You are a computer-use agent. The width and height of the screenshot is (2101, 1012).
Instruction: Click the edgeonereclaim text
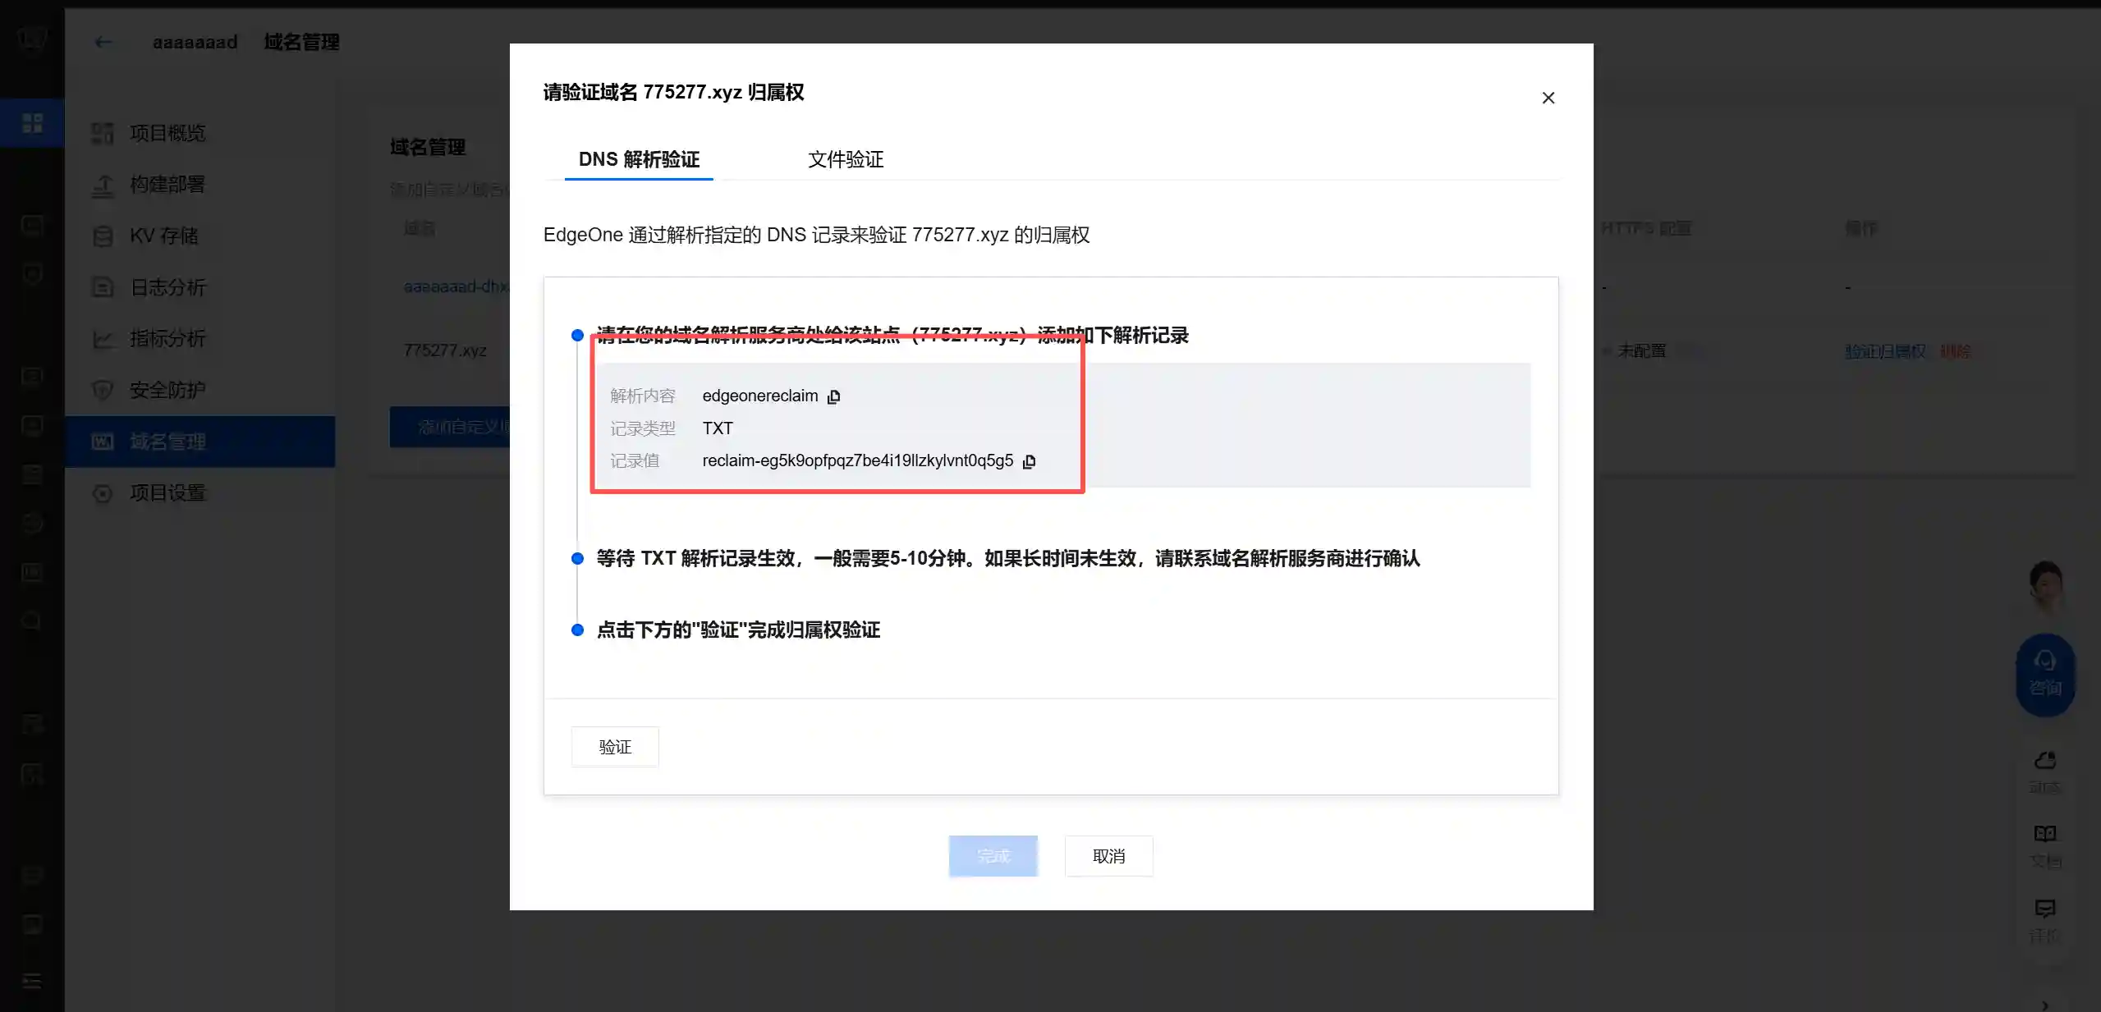760,396
